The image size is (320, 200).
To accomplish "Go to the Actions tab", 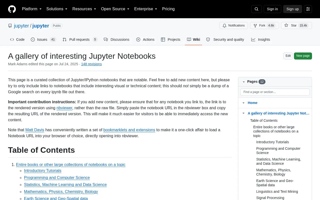I will click(x=145, y=39).
